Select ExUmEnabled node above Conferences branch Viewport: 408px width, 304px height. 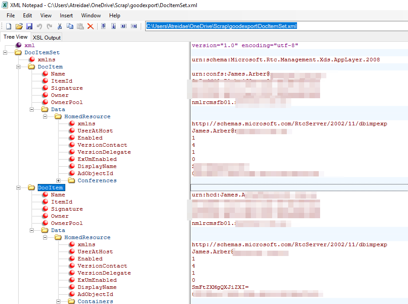[97, 159]
